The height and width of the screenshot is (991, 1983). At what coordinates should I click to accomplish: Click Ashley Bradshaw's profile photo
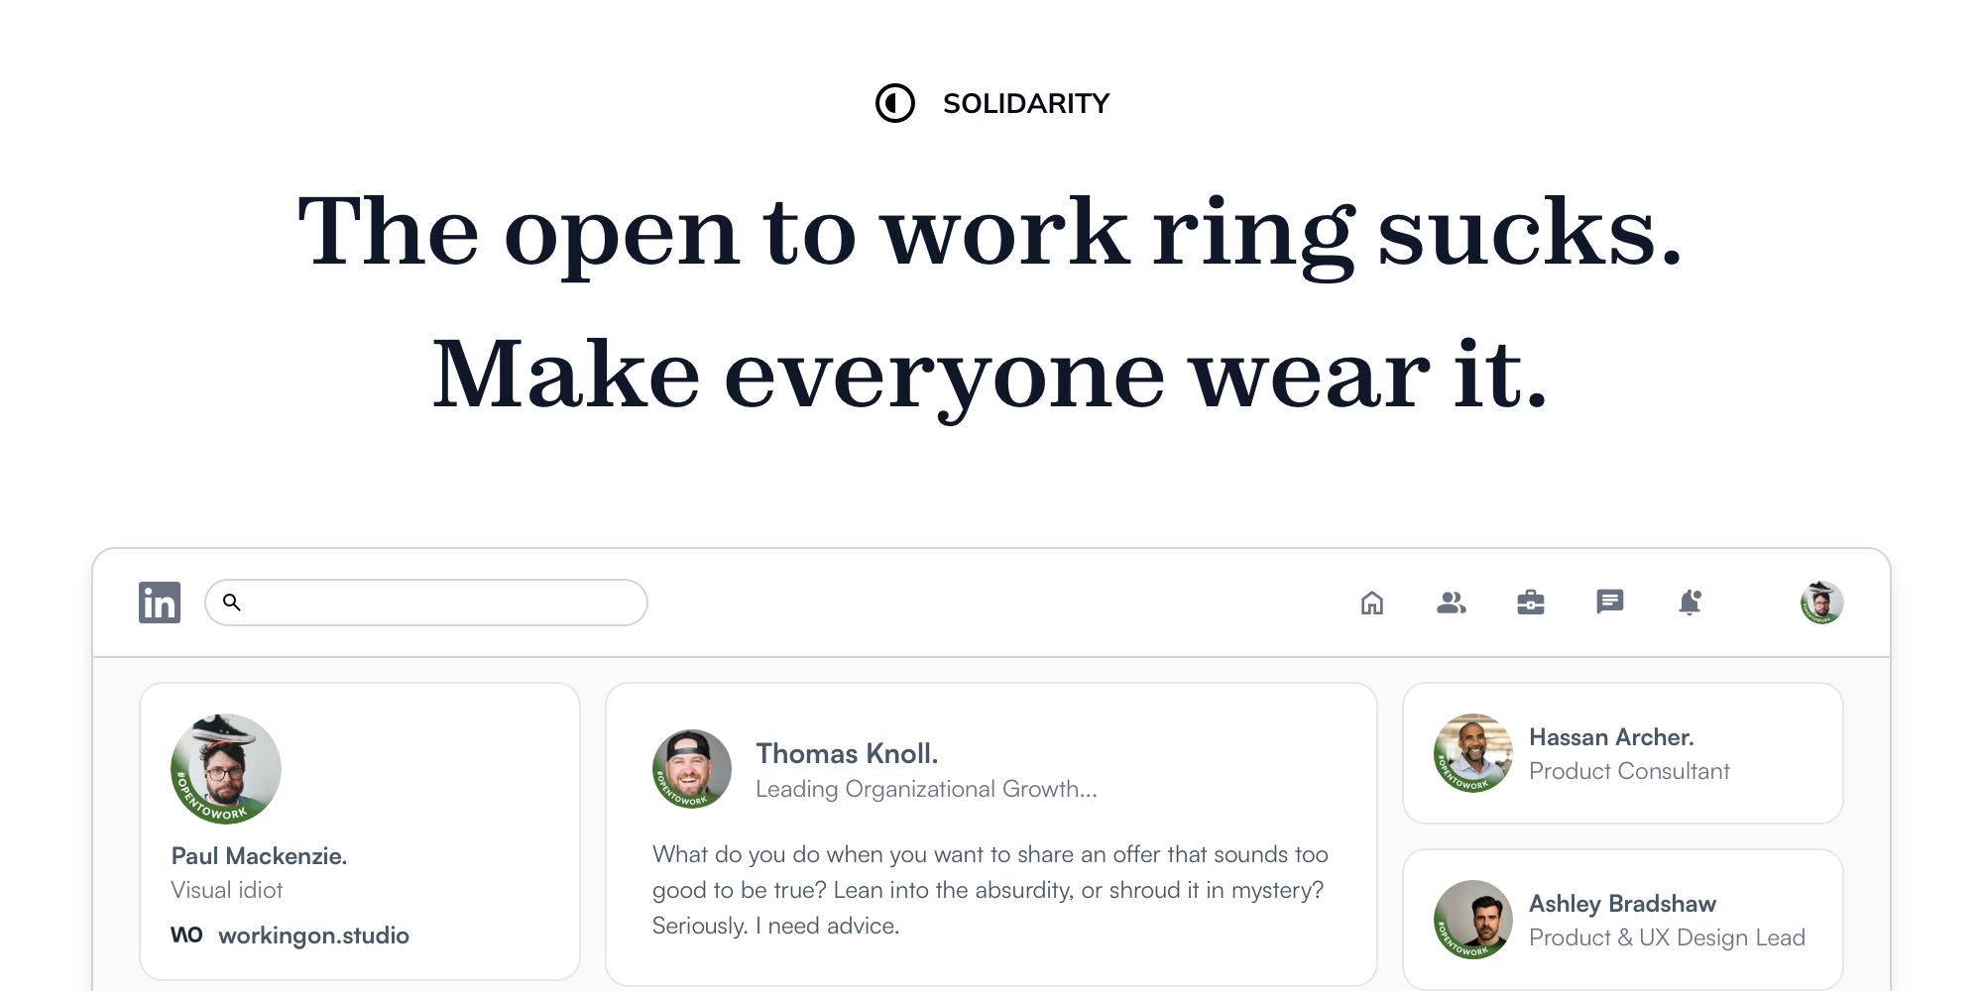tap(1473, 920)
